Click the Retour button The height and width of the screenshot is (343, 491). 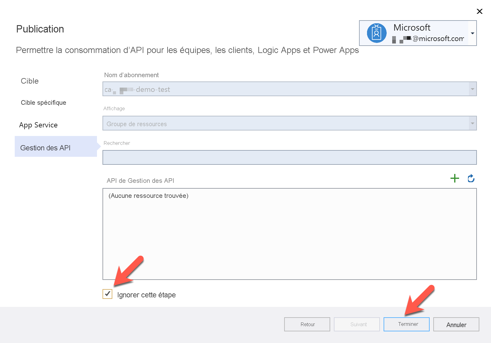click(307, 324)
